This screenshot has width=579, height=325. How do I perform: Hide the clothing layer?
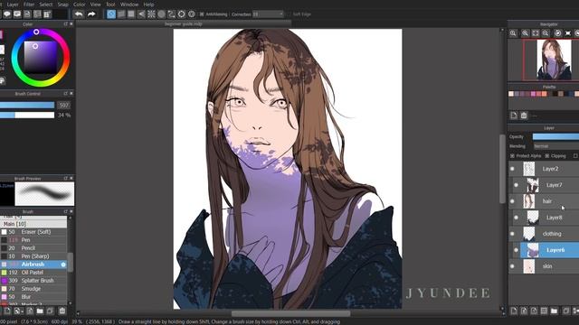point(512,234)
